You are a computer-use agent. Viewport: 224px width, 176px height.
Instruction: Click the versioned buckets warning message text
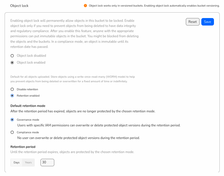[154, 6]
